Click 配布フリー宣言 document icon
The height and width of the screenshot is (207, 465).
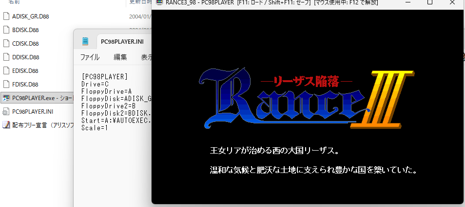click(x=6, y=125)
